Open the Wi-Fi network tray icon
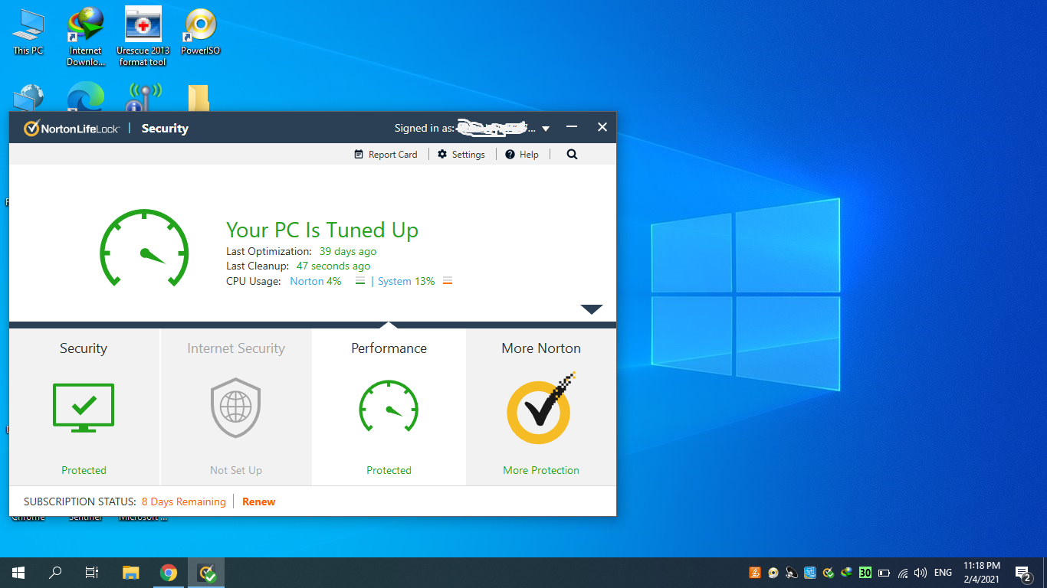1047x588 pixels. click(x=903, y=573)
